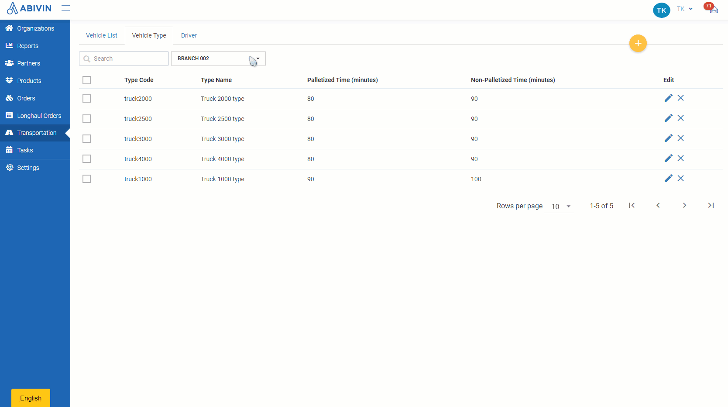Click the edit pencil for truck2000
The image size is (728, 407).
(668, 98)
